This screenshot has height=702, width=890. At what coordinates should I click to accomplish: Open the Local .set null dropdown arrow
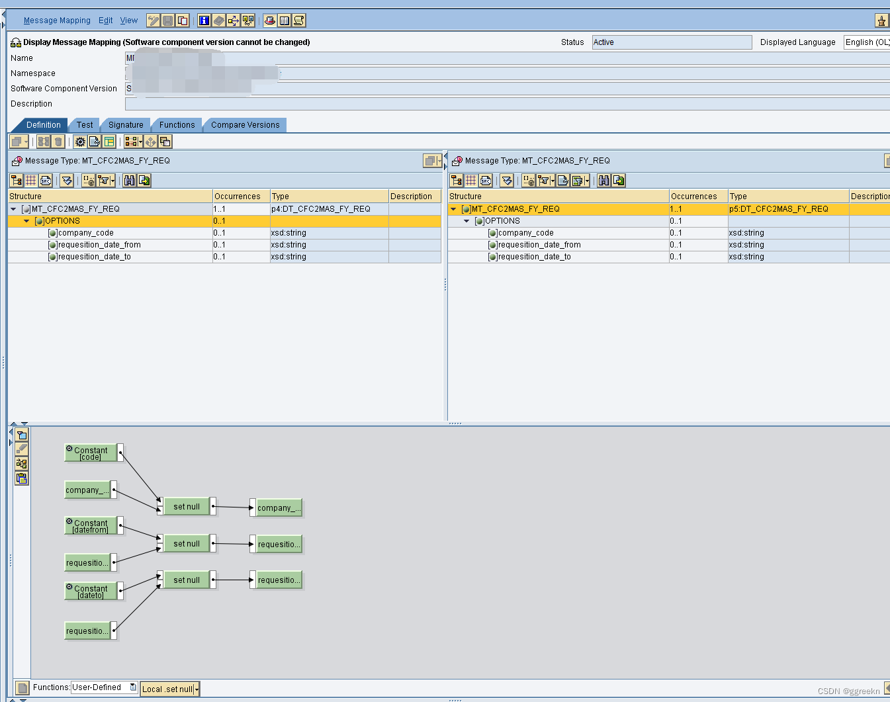[197, 689]
